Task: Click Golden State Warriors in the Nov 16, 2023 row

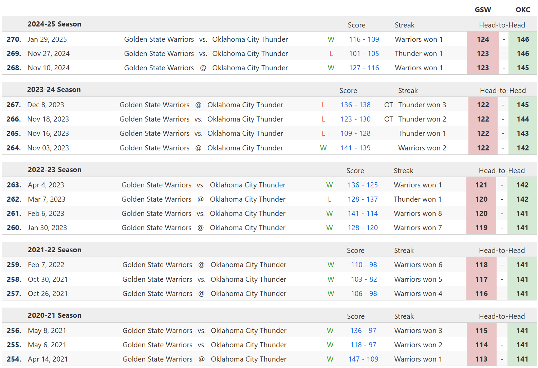Action: (154, 133)
